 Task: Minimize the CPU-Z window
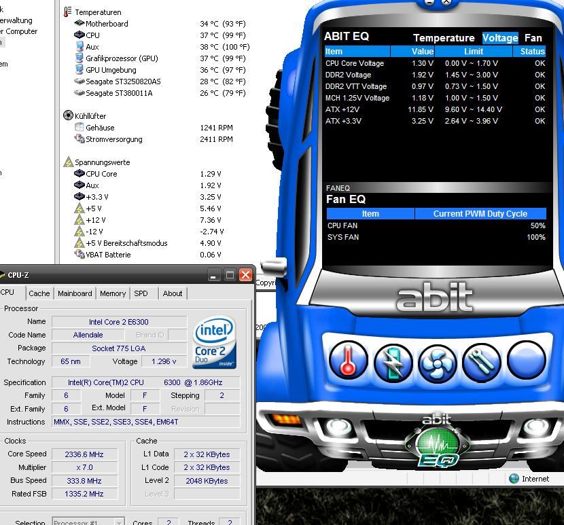(x=213, y=276)
